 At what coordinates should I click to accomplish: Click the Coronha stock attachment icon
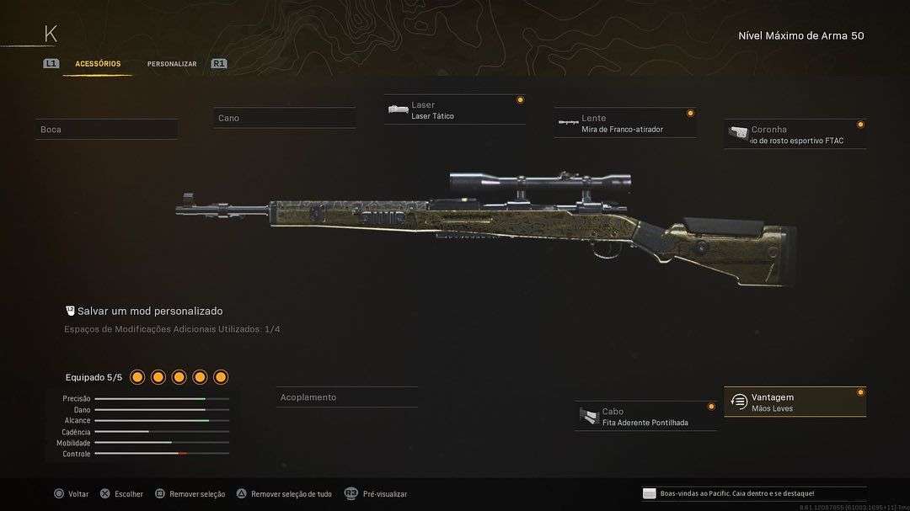pyautogui.click(x=737, y=133)
